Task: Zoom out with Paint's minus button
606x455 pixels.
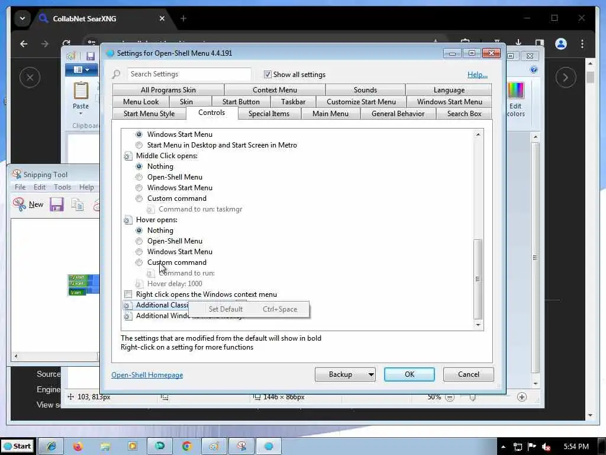Action: click(450, 398)
